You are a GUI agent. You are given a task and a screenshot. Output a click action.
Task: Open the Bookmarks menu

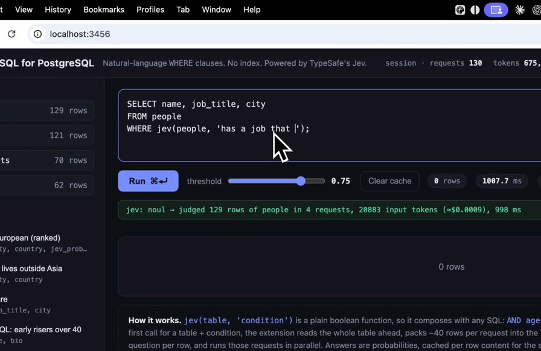coord(104,10)
